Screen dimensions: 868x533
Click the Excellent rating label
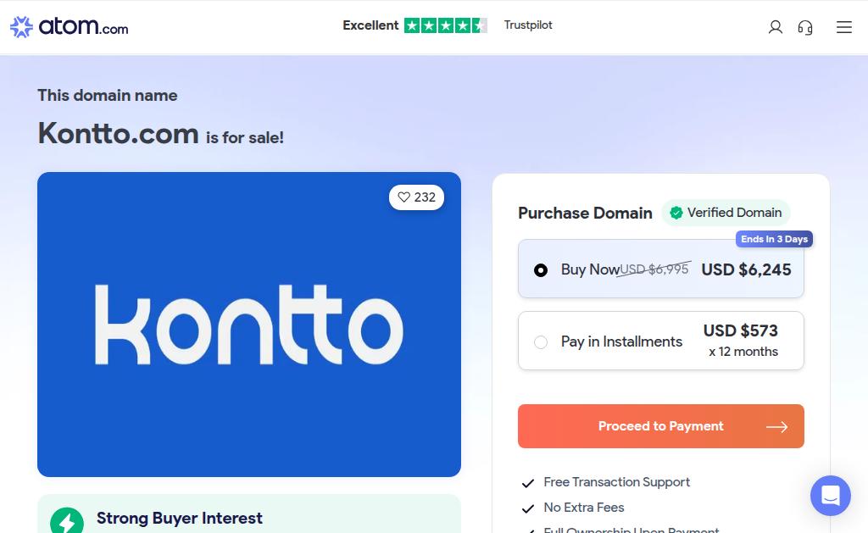pos(370,25)
